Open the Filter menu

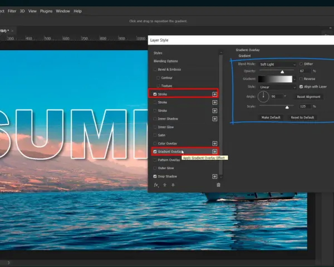tap(12, 11)
